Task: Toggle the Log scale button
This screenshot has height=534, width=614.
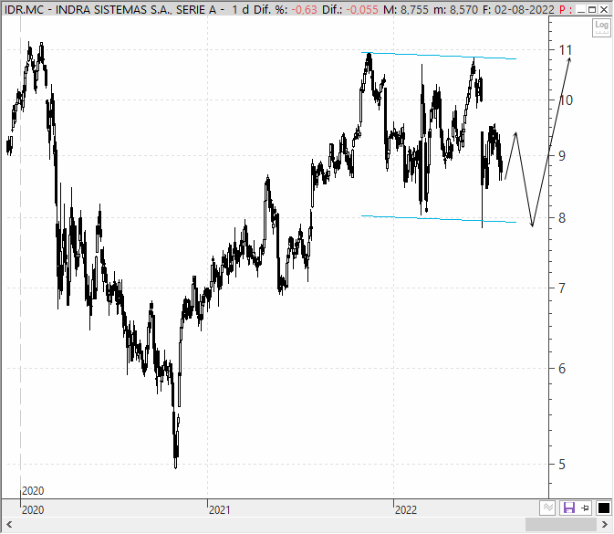Action: [601, 27]
